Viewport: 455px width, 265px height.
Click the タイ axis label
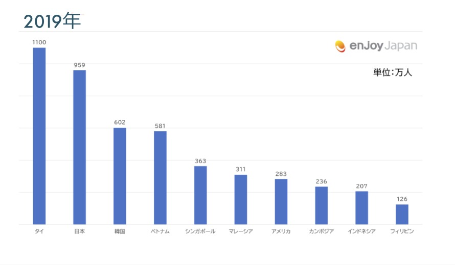39,231
